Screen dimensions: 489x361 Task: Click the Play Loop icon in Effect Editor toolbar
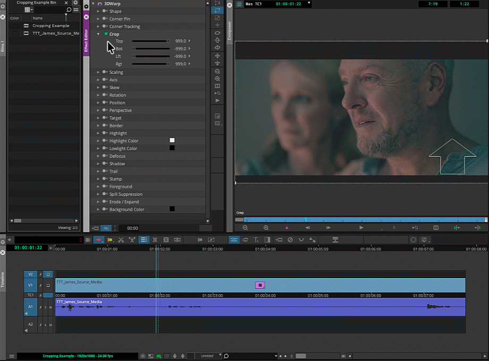(217, 93)
